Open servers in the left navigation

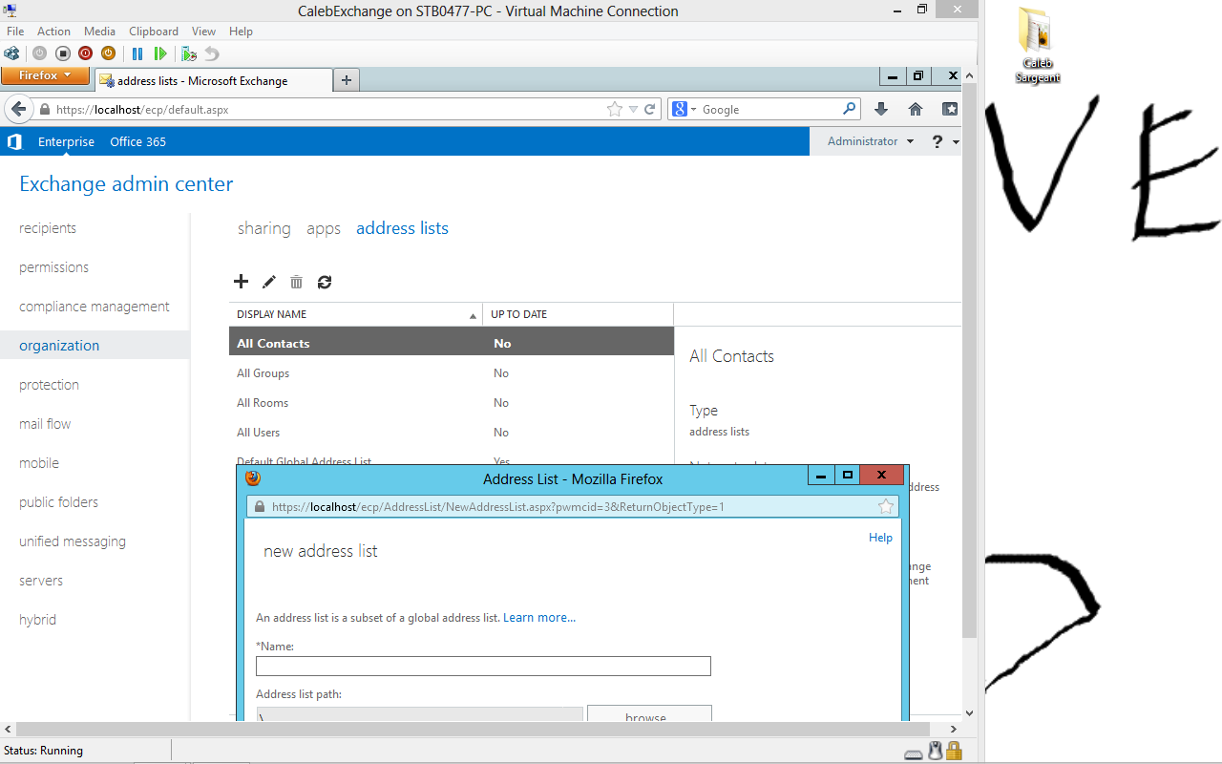[x=41, y=581]
